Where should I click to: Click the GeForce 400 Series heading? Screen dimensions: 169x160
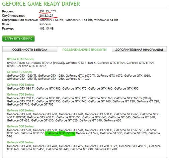(20, 142)
